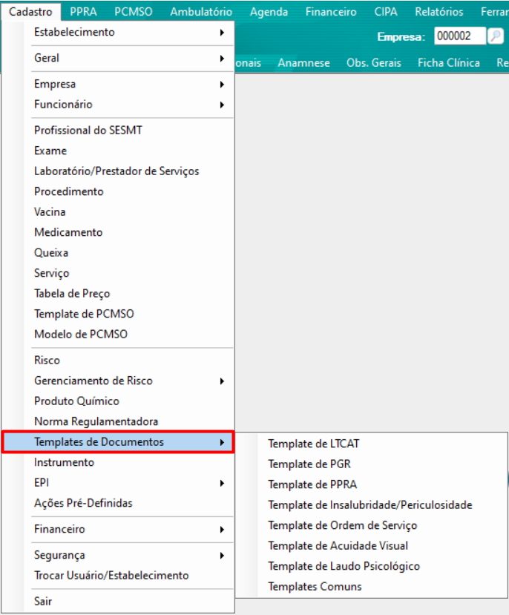The width and height of the screenshot is (509, 615).
Task: Open Template de Insalubridade/Periculosidade
Action: pos(371,504)
